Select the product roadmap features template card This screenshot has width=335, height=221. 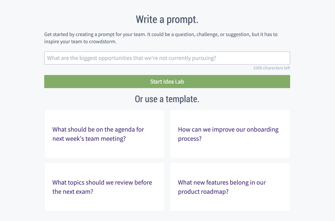click(230, 187)
